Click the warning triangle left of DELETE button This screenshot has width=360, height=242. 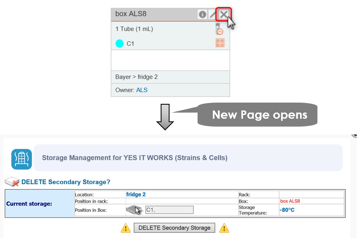126,228
